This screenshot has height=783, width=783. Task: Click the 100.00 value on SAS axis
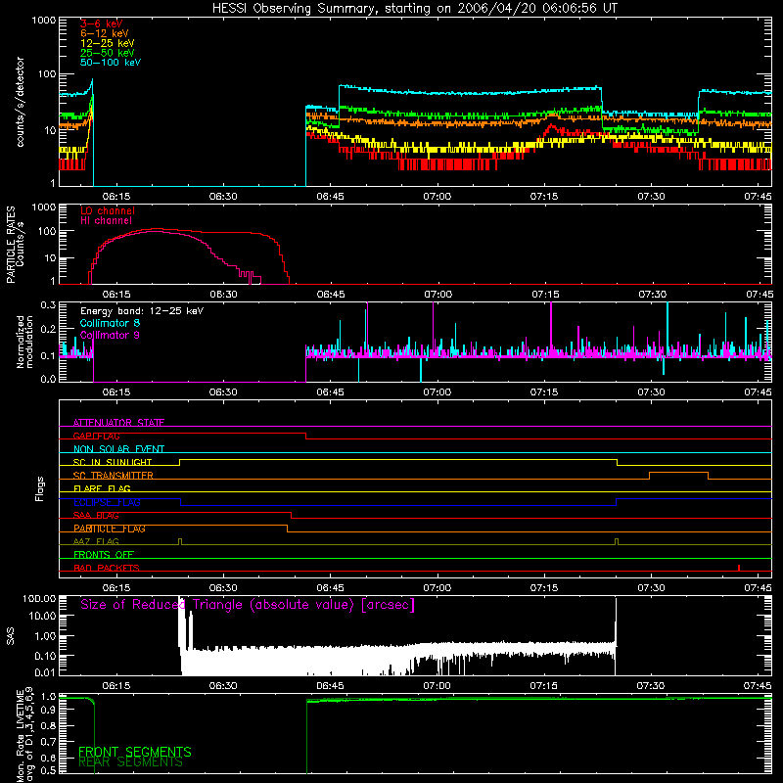coord(39,598)
